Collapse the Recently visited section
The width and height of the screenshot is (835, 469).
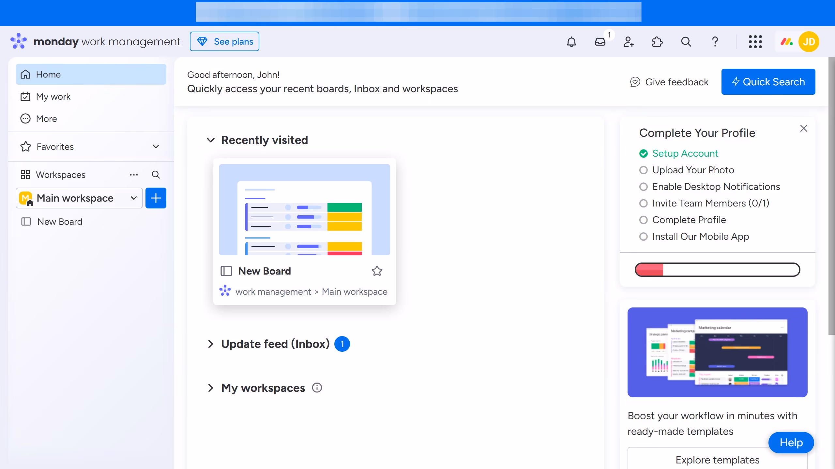click(x=211, y=140)
